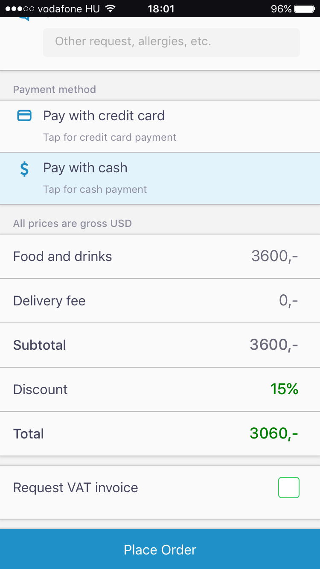Tap the 18:01 clock in status bar
320x569 pixels.
(161, 9)
